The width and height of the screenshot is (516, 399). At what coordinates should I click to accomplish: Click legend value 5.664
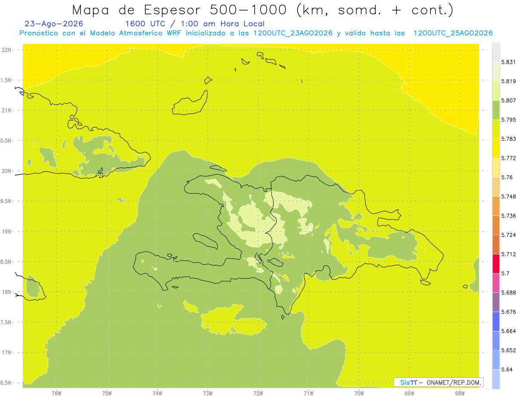coord(508,331)
